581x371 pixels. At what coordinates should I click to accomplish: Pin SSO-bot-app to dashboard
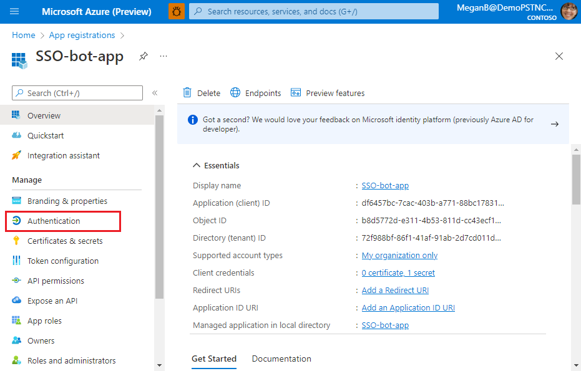point(143,56)
